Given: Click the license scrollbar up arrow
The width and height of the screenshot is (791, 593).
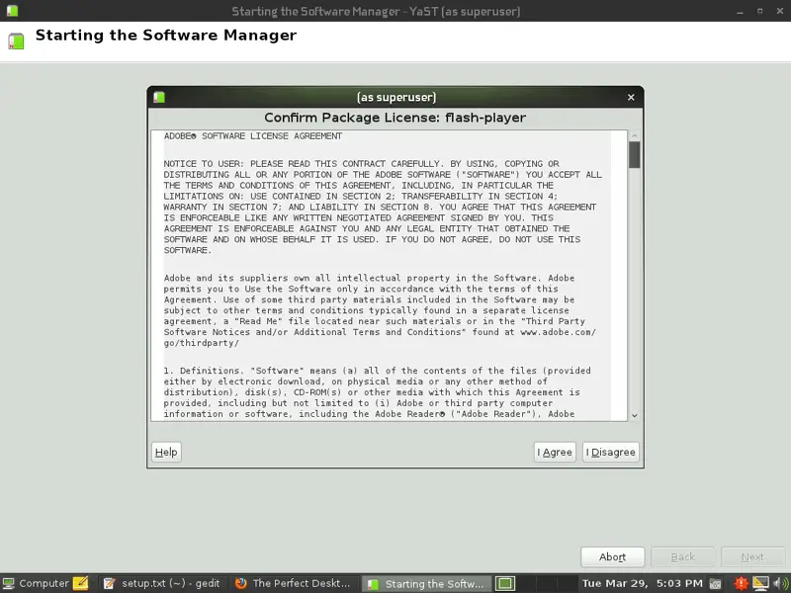Looking at the screenshot, I should 635,135.
